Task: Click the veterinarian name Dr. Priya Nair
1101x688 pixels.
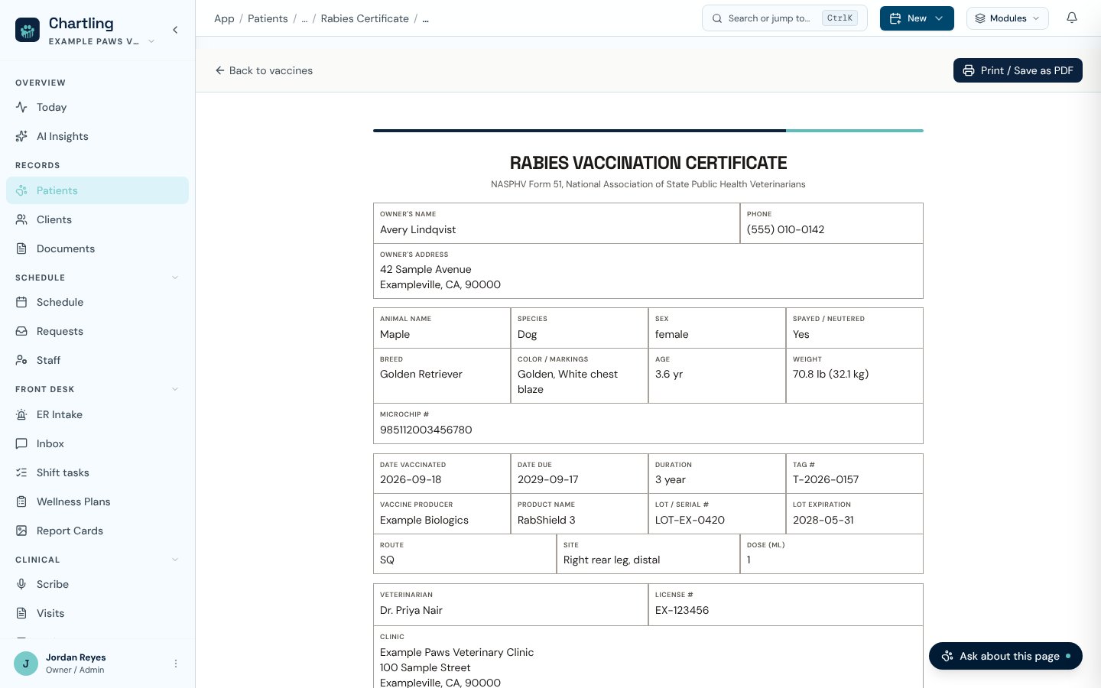Action: 411,610
